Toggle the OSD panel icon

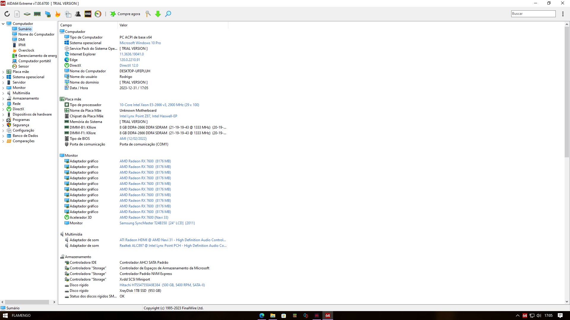coord(88,14)
